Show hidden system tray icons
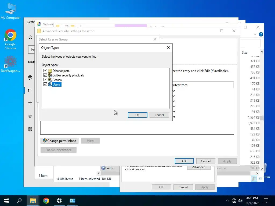This screenshot has width=275, height=206. (227, 201)
